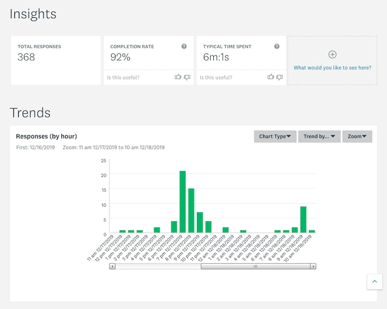Click the chart scrollbar right arrow

point(313,266)
